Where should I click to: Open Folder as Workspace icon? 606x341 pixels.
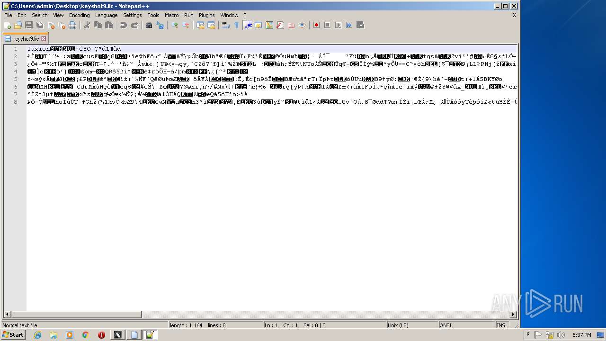[291, 25]
